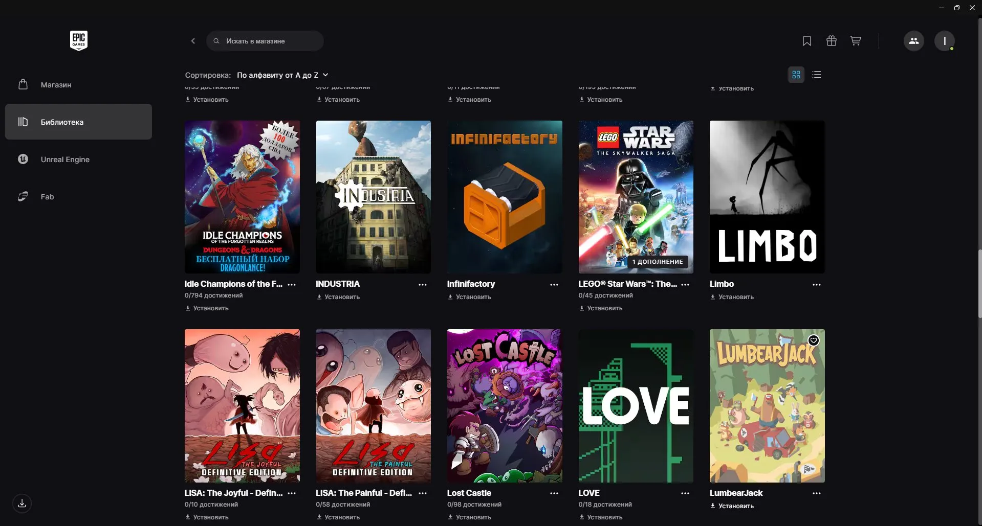Select Библиотека in the sidebar
Viewport: 982px width, 526px height.
(x=78, y=122)
